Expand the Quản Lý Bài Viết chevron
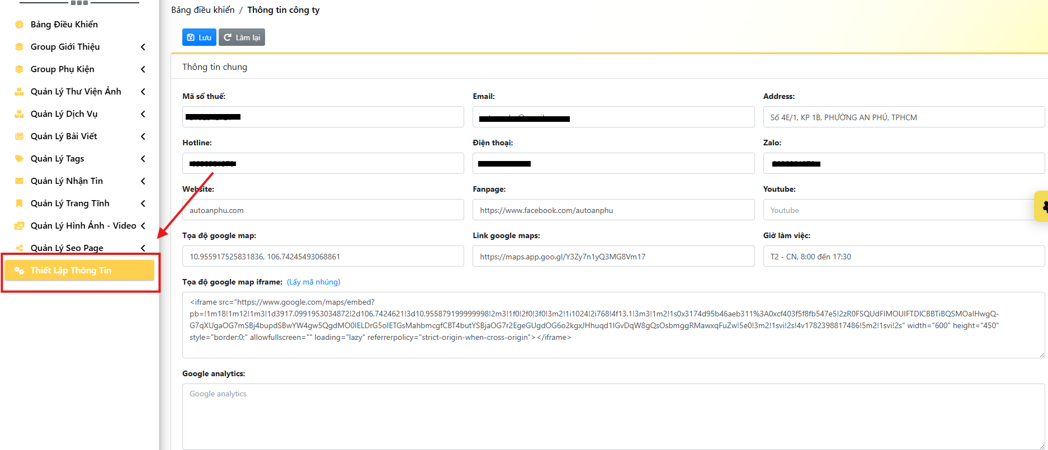The height and width of the screenshot is (450, 1048). [143, 136]
